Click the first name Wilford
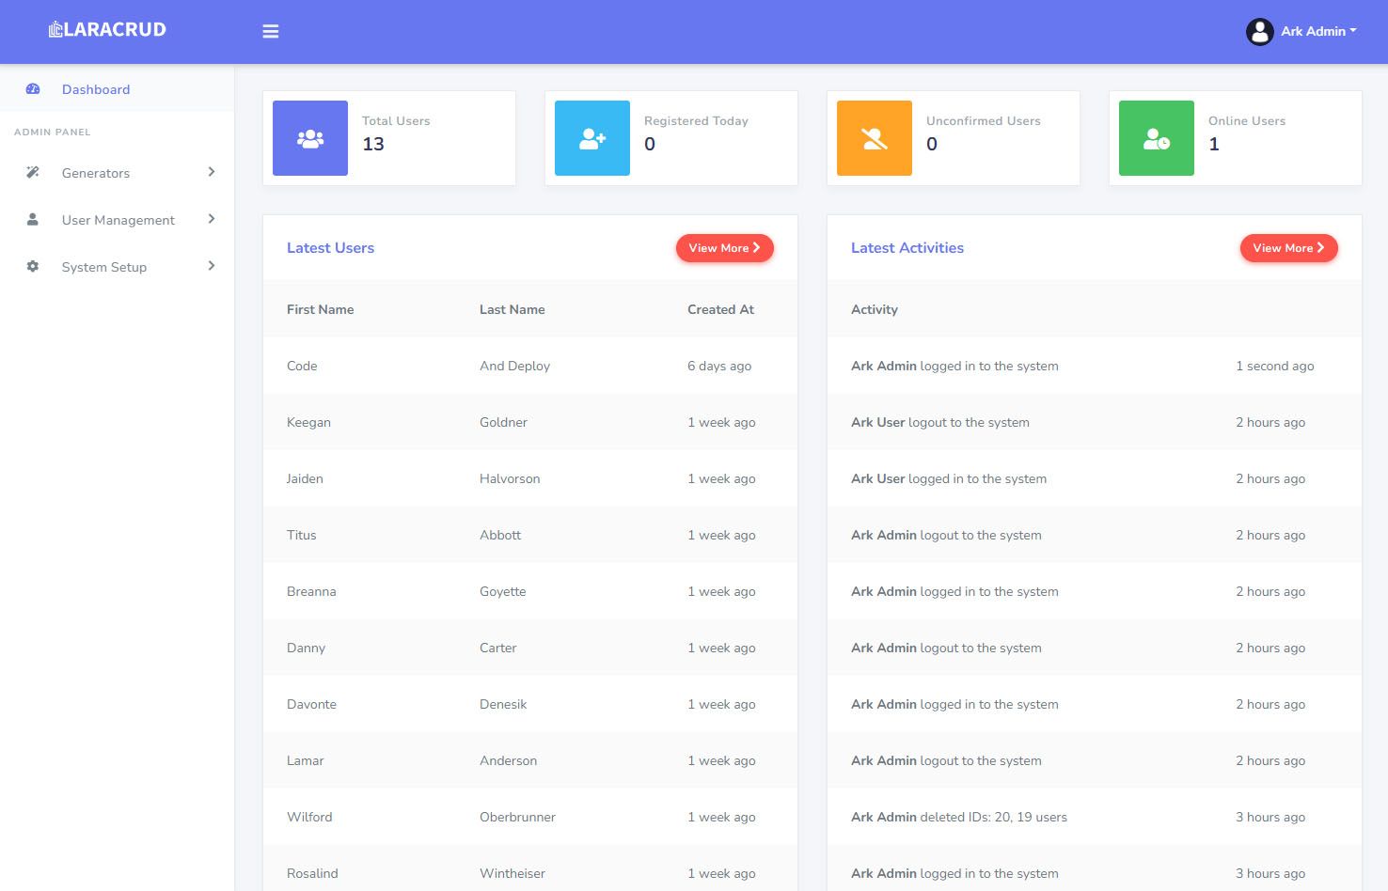Image resolution: width=1388 pixels, height=891 pixels. click(309, 817)
